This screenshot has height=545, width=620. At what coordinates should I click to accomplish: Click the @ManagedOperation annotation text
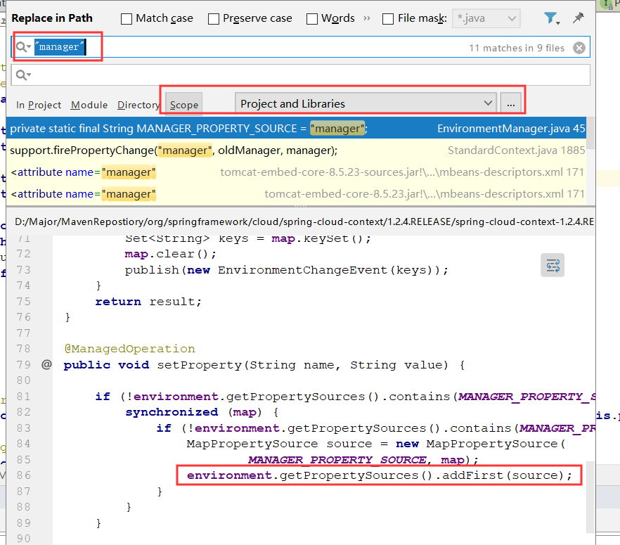129,349
